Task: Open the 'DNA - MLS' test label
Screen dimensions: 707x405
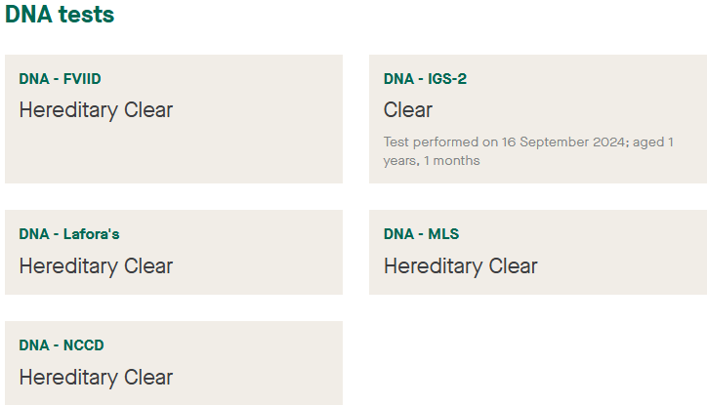Action: [421, 234]
